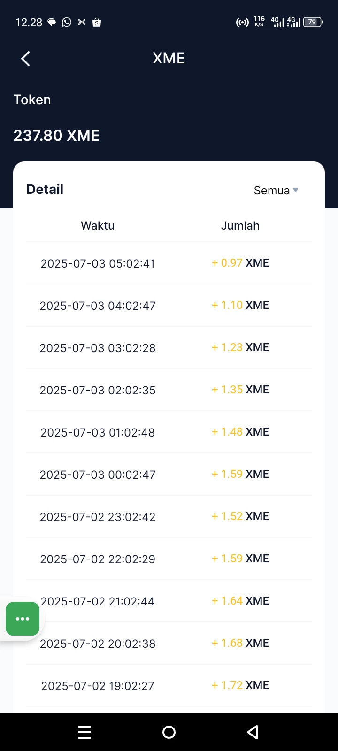The width and height of the screenshot is (338, 751).
Task: Click the small arrow beside Semua
Action: tap(295, 190)
